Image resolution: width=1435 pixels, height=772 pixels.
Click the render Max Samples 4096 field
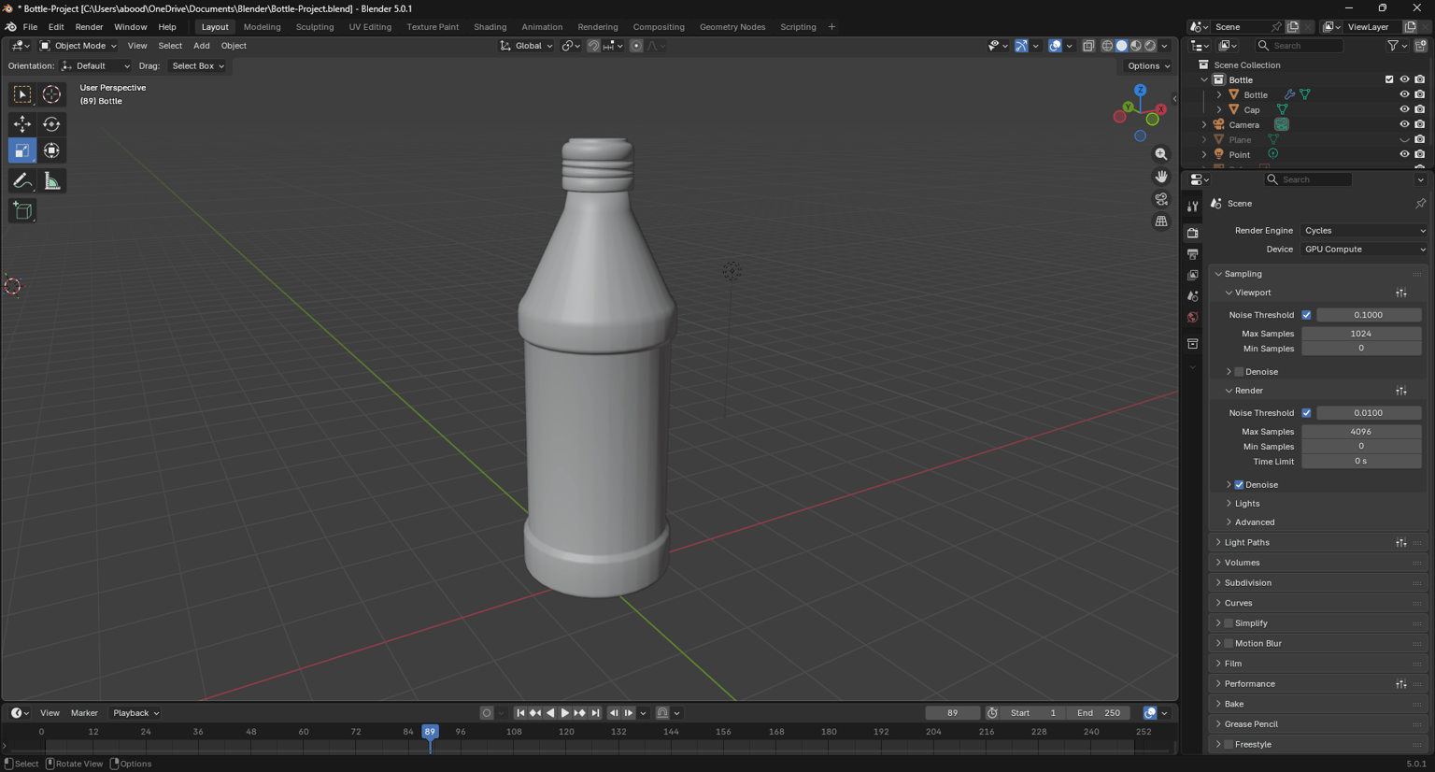point(1361,432)
